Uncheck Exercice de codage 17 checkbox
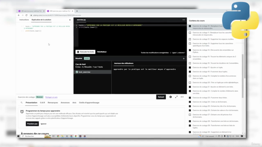The image size is (262, 147). click(x=190, y=67)
